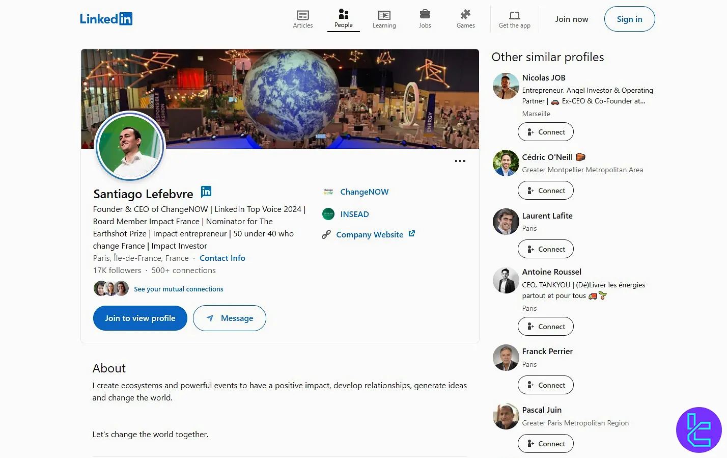The width and height of the screenshot is (727, 458).
Task: Click the 500+ connections text
Action: coord(184,271)
